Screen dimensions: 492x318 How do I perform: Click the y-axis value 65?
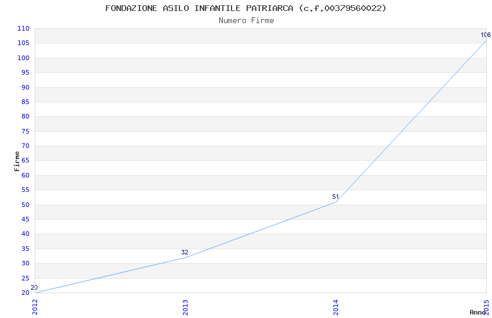pos(25,161)
